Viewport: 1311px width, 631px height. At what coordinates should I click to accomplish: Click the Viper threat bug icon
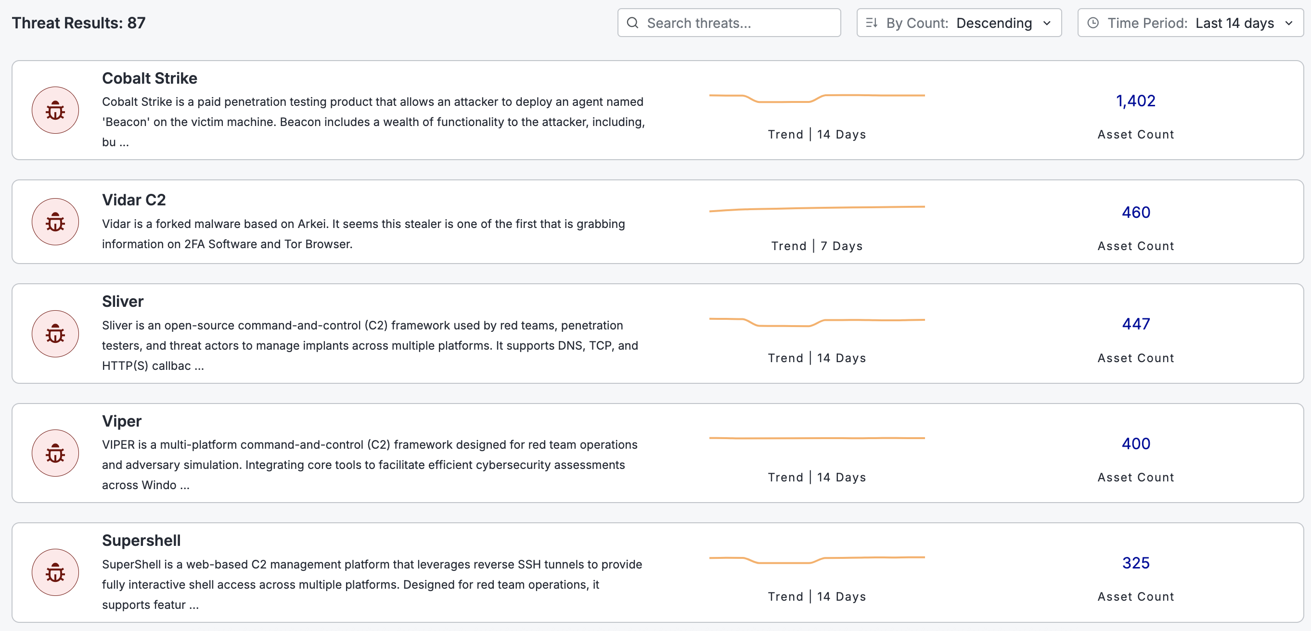point(55,453)
